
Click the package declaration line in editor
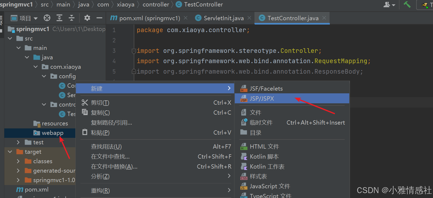(x=193, y=30)
